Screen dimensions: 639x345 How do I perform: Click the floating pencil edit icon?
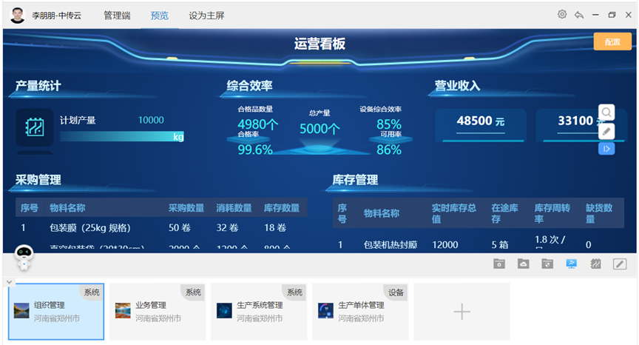pyautogui.click(x=606, y=131)
